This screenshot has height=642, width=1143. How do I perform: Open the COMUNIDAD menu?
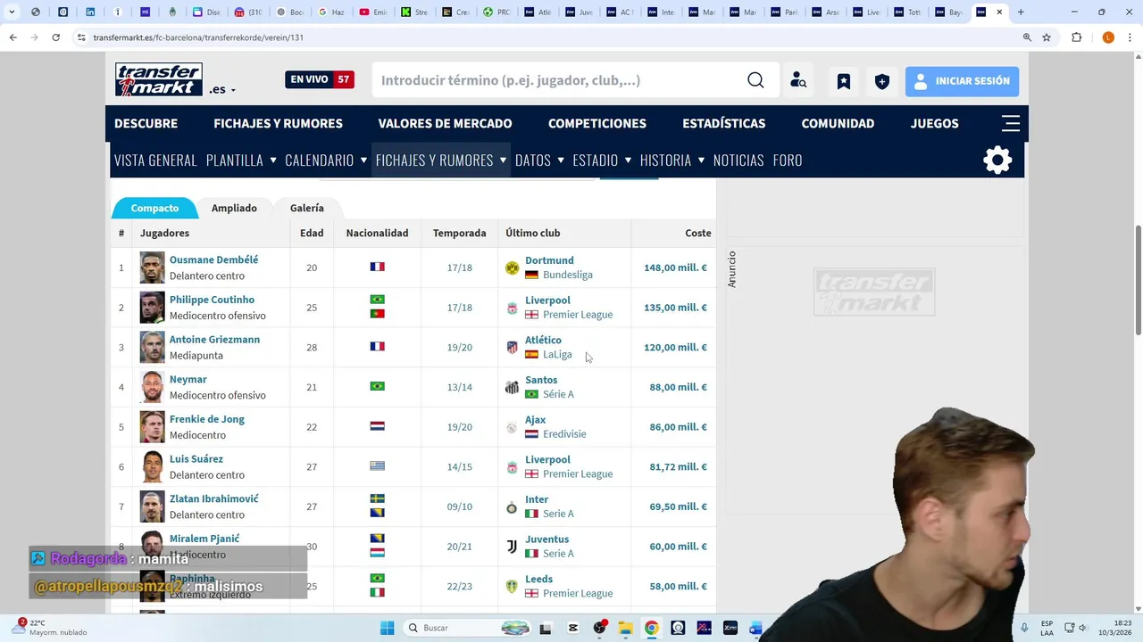click(x=838, y=123)
